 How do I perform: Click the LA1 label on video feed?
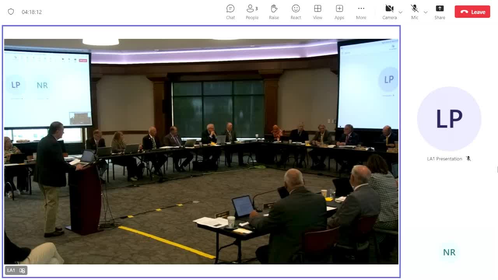click(x=11, y=270)
